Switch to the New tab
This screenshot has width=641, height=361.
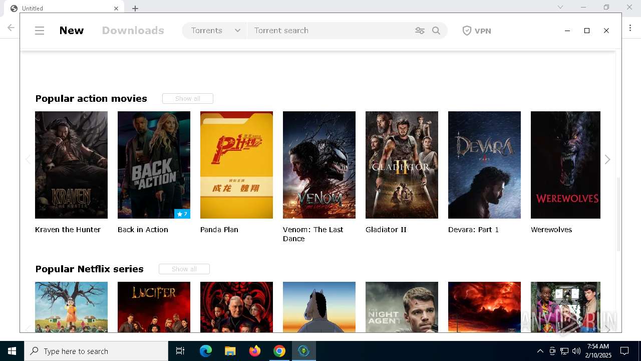72,31
